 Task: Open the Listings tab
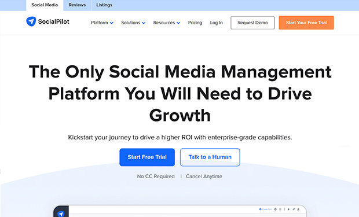point(104,5)
